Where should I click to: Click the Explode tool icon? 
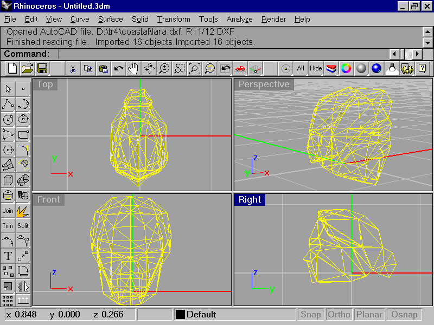point(23,211)
